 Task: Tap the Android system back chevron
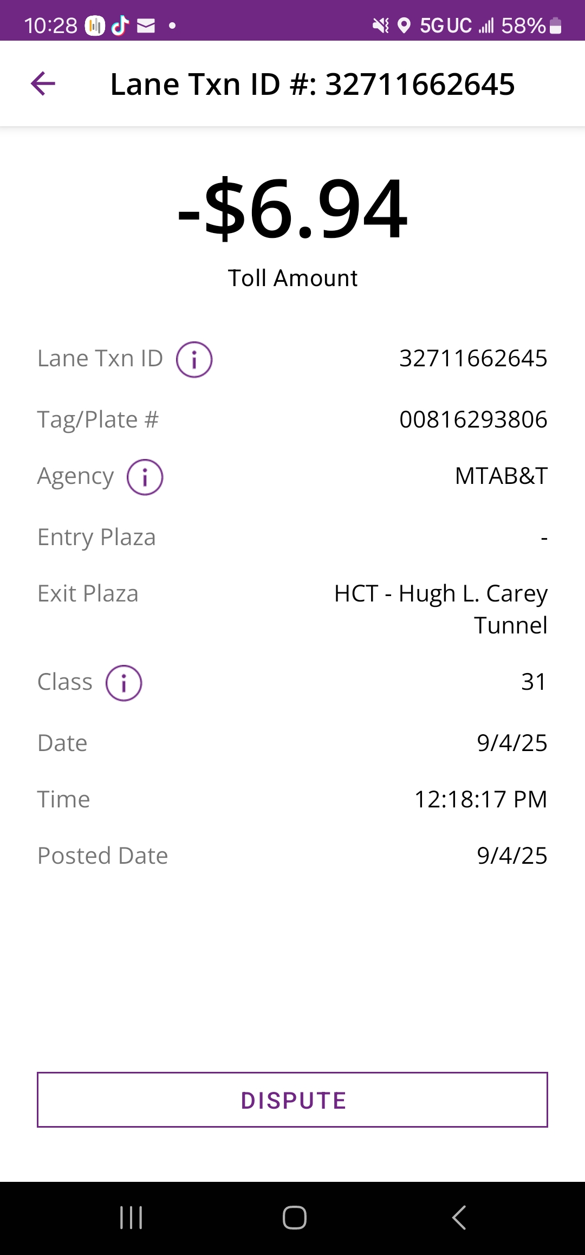tap(459, 1218)
